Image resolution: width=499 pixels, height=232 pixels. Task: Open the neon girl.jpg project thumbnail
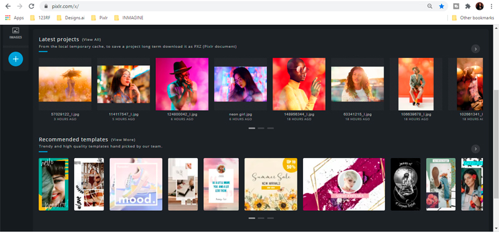coord(241,84)
